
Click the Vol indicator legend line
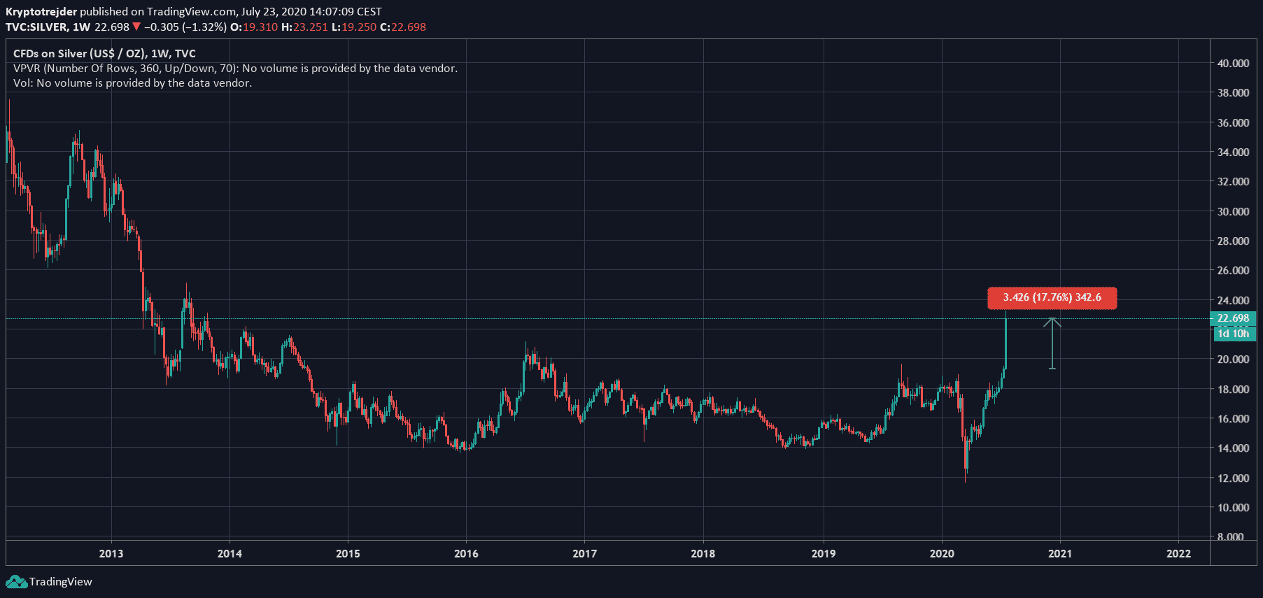click(x=132, y=83)
